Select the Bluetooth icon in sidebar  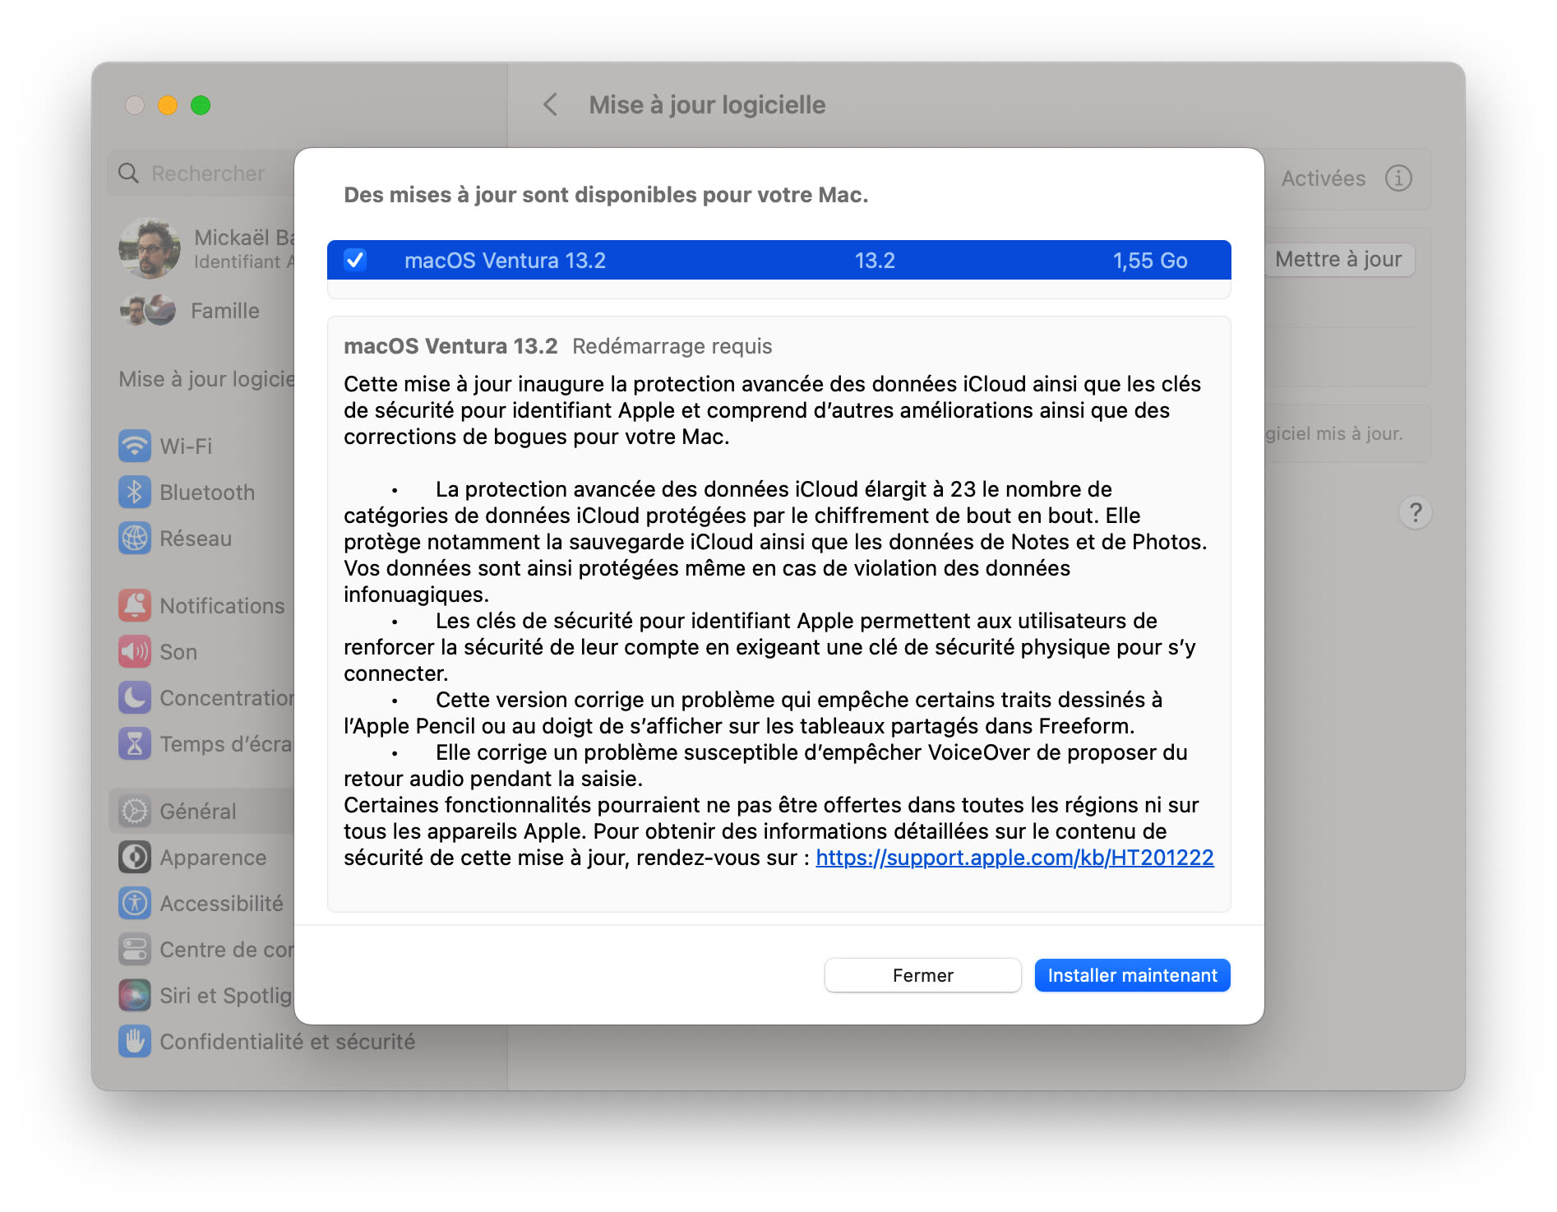135,492
